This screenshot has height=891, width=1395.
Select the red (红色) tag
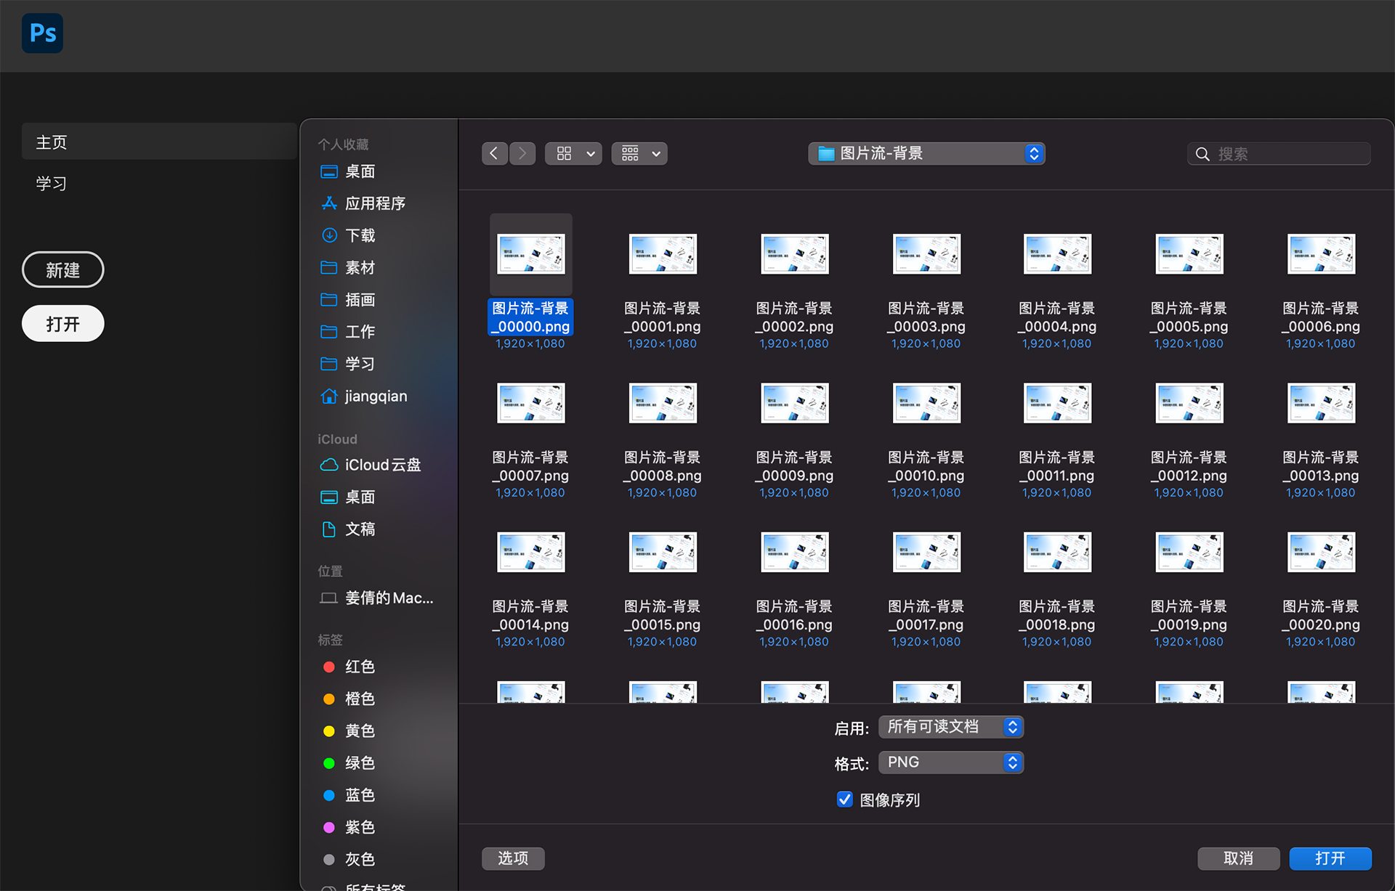coord(359,667)
